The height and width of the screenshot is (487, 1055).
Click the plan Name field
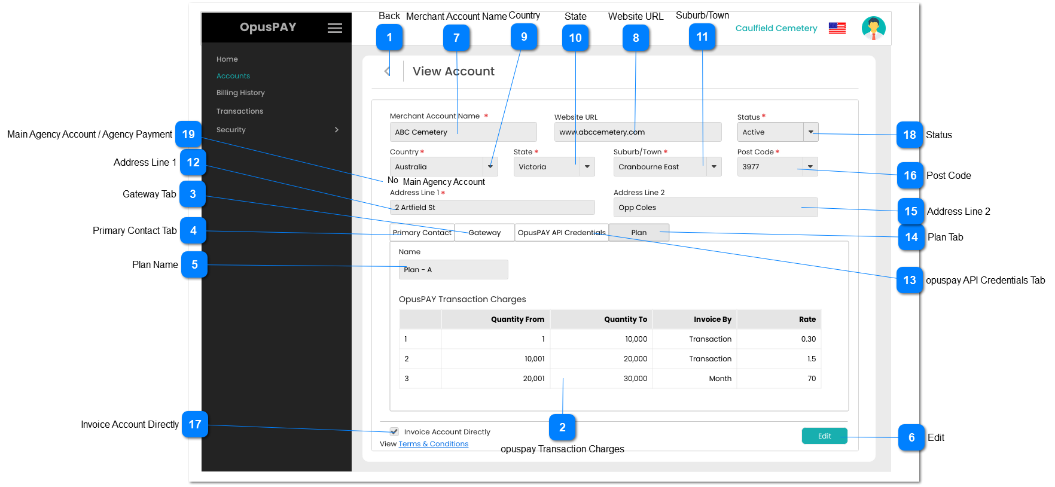pyautogui.click(x=453, y=270)
